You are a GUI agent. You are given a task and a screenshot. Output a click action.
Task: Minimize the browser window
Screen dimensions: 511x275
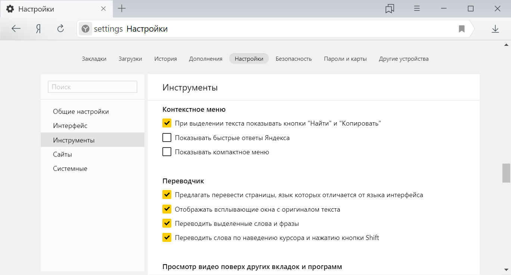tap(444, 9)
